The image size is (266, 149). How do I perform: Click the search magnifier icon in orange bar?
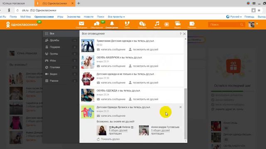241,25
